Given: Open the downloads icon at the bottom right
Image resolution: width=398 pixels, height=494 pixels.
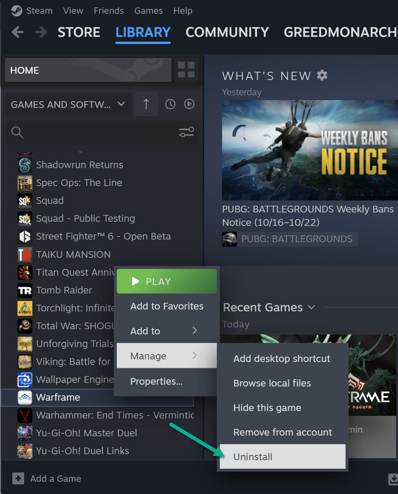Looking at the screenshot, I should [393, 479].
